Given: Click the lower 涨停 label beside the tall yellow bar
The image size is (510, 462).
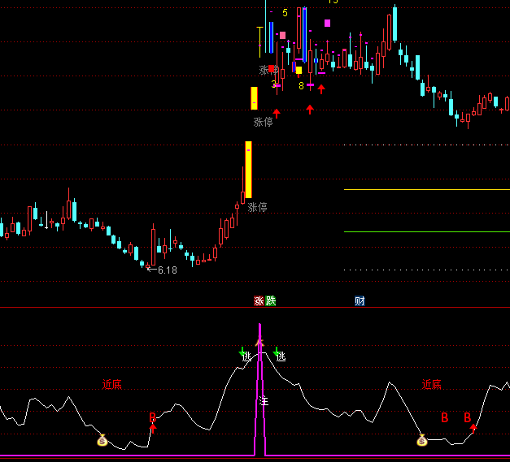Looking at the screenshot, I should pos(258,207).
